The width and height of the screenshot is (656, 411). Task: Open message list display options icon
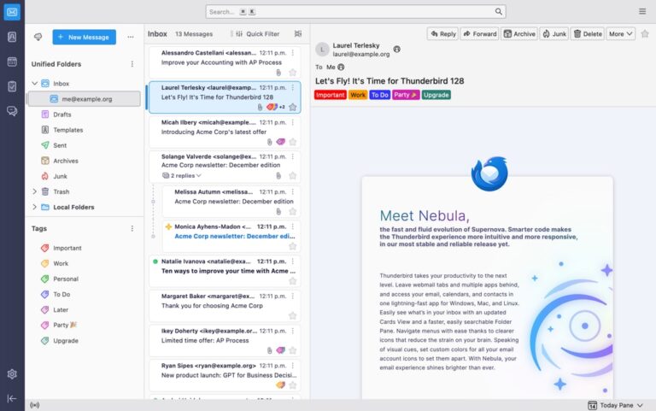pos(298,34)
